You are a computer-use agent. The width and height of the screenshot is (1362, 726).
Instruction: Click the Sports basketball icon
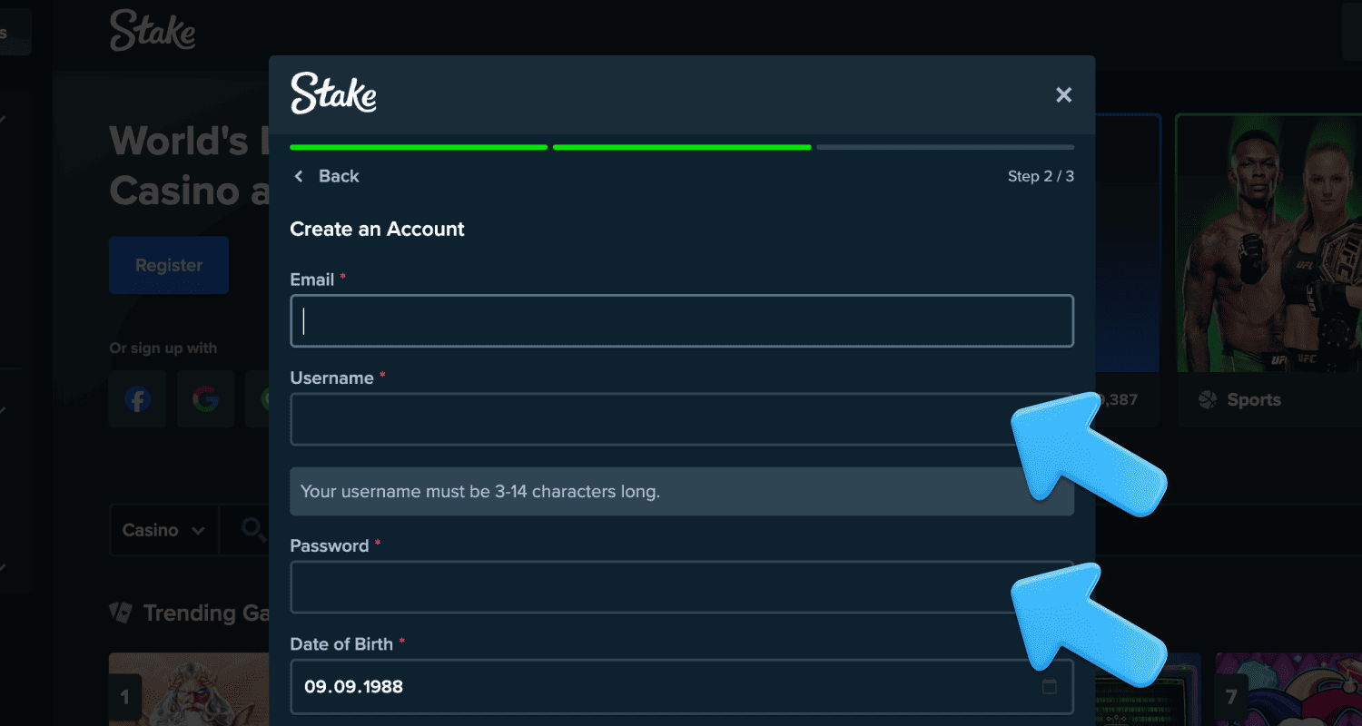[x=1207, y=400]
